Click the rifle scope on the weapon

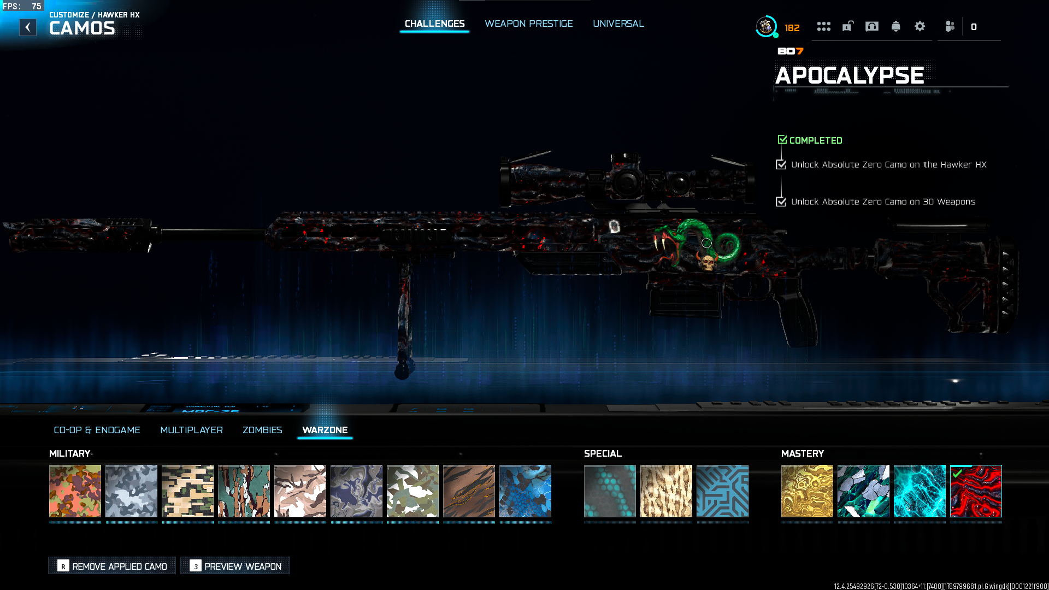[x=627, y=180]
